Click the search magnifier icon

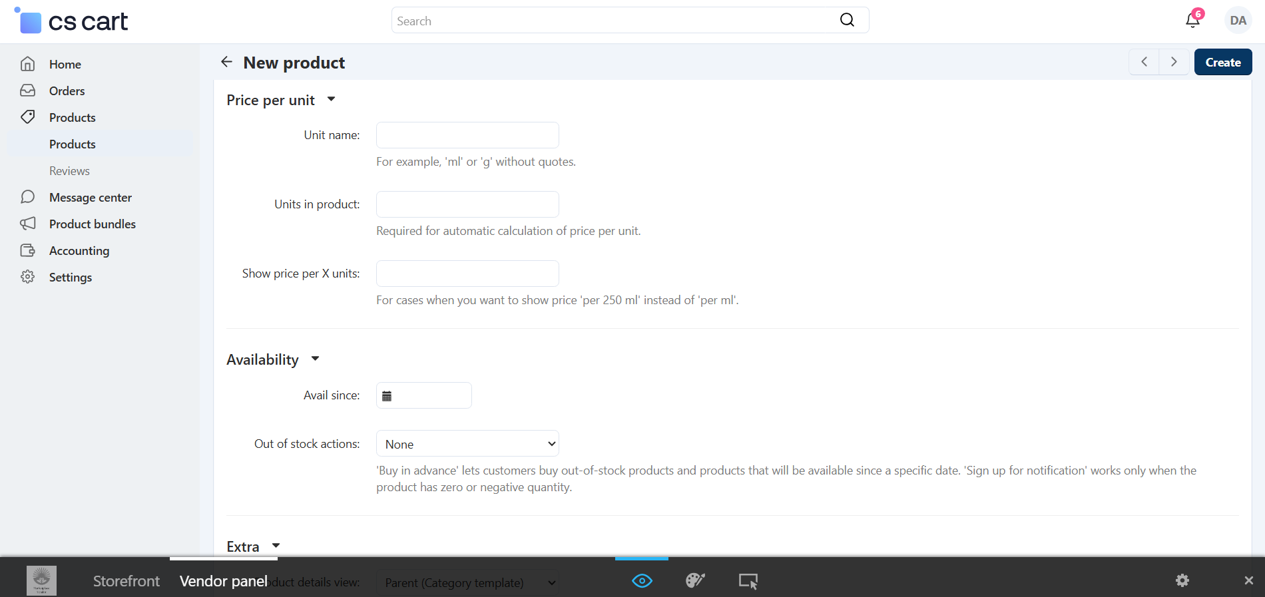coord(847,20)
